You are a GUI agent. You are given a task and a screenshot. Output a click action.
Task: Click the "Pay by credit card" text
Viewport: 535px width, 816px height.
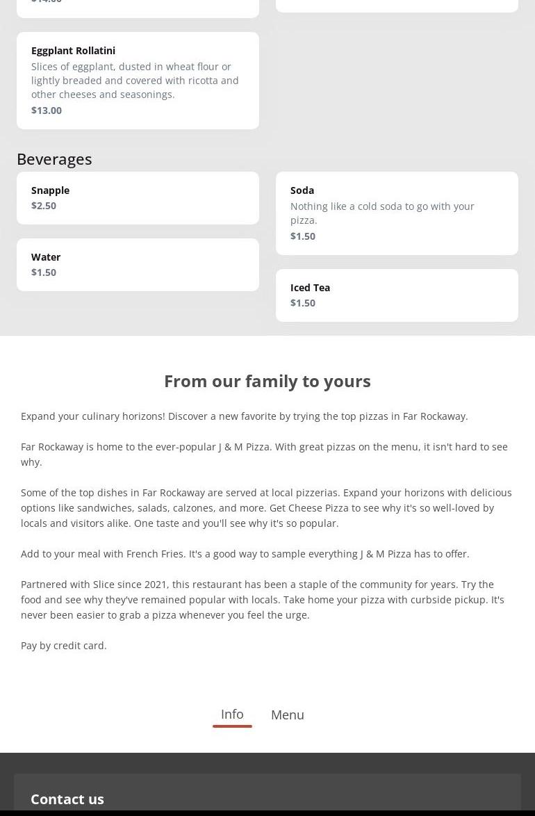(x=64, y=646)
